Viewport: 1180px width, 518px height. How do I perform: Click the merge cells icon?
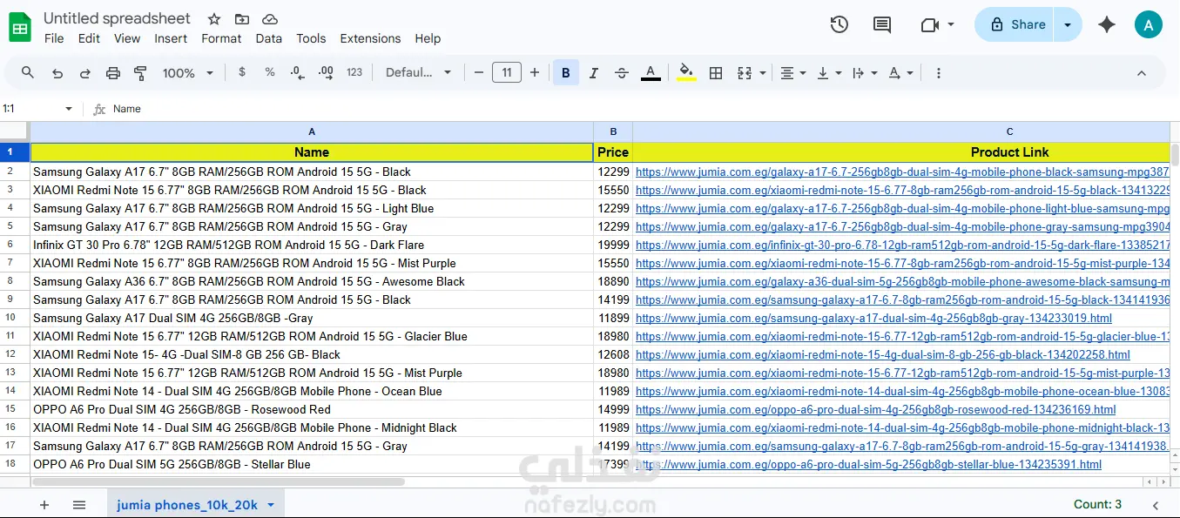[745, 73]
